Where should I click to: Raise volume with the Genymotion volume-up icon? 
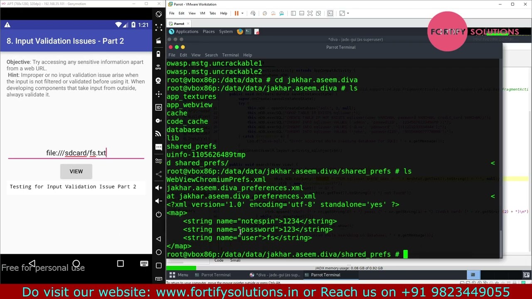point(159,188)
